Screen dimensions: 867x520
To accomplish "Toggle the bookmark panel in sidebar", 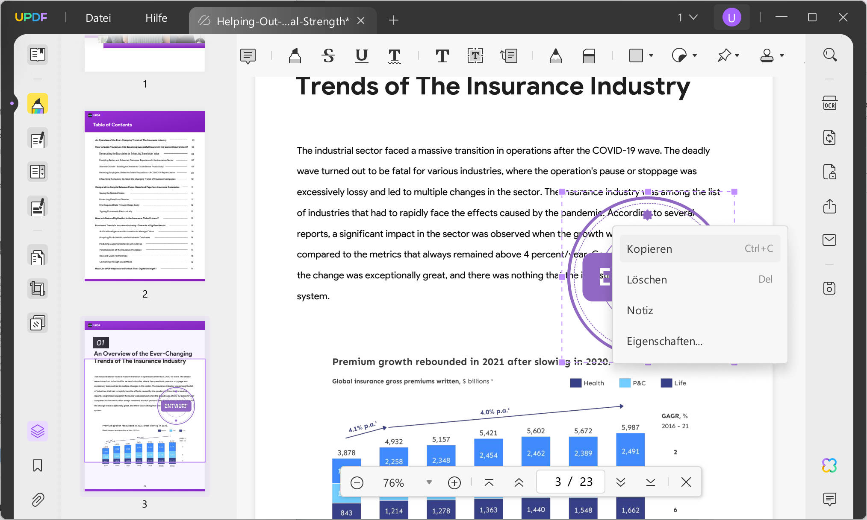I will coord(38,465).
